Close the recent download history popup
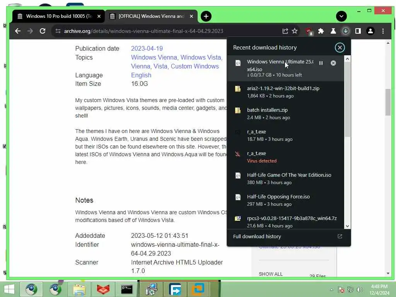The height and width of the screenshot is (297, 396). click(x=340, y=48)
